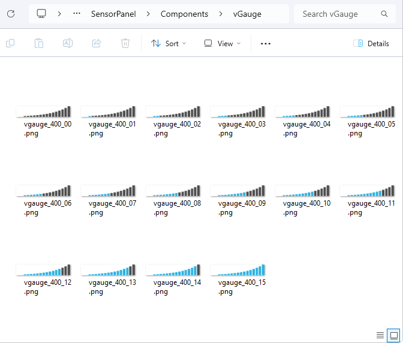Switch to large thumbnails view layout
403x343 pixels.
pos(393,335)
